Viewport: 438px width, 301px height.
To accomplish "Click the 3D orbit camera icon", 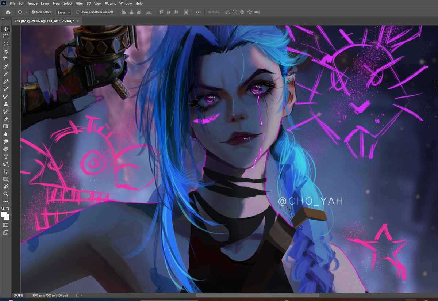I will point(227,12).
